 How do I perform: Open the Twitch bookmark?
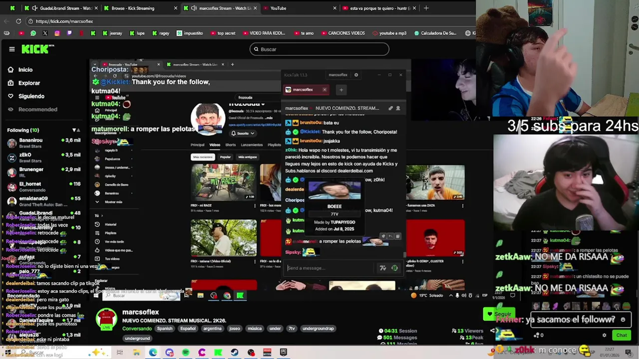(x=69, y=33)
